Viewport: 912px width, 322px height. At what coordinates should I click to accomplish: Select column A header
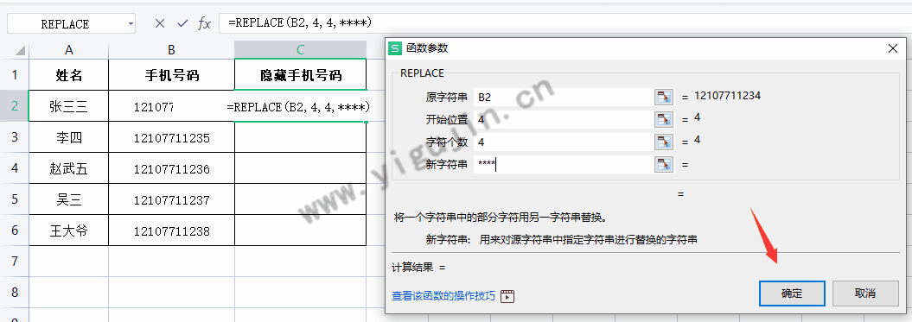point(69,50)
